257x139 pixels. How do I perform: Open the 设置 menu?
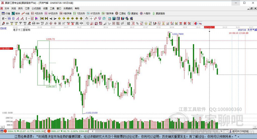(45, 8)
